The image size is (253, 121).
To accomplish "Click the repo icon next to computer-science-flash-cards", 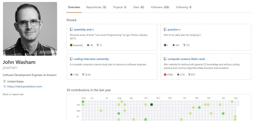I will pos(165,59).
